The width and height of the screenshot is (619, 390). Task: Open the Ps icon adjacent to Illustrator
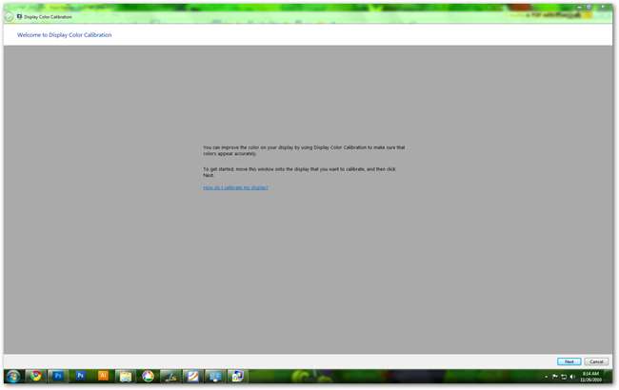(x=81, y=376)
